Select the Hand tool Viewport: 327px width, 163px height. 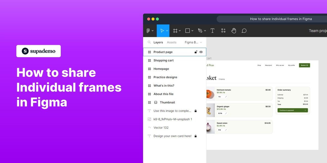point(234,30)
